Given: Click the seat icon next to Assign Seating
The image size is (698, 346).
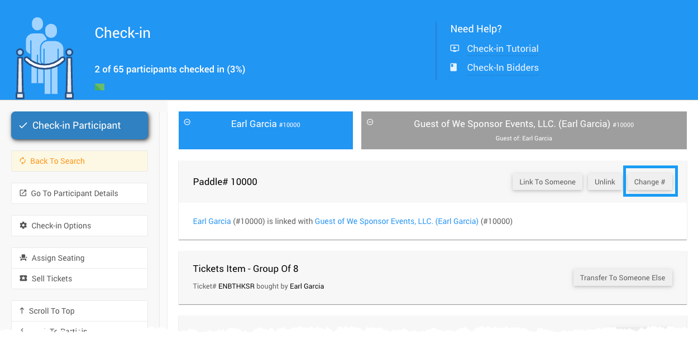Looking at the screenshot, I should 23,258.
